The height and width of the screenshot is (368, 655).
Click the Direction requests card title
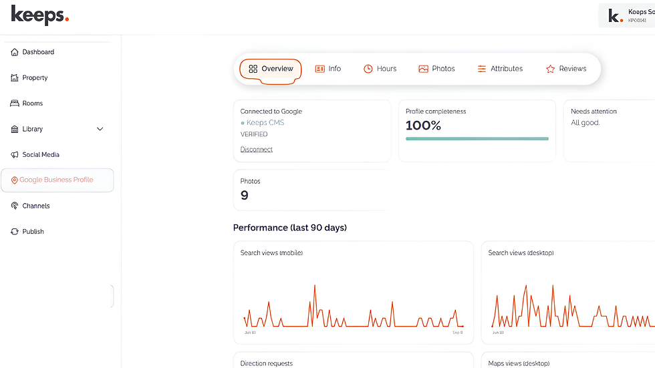(x=267, y=363)
